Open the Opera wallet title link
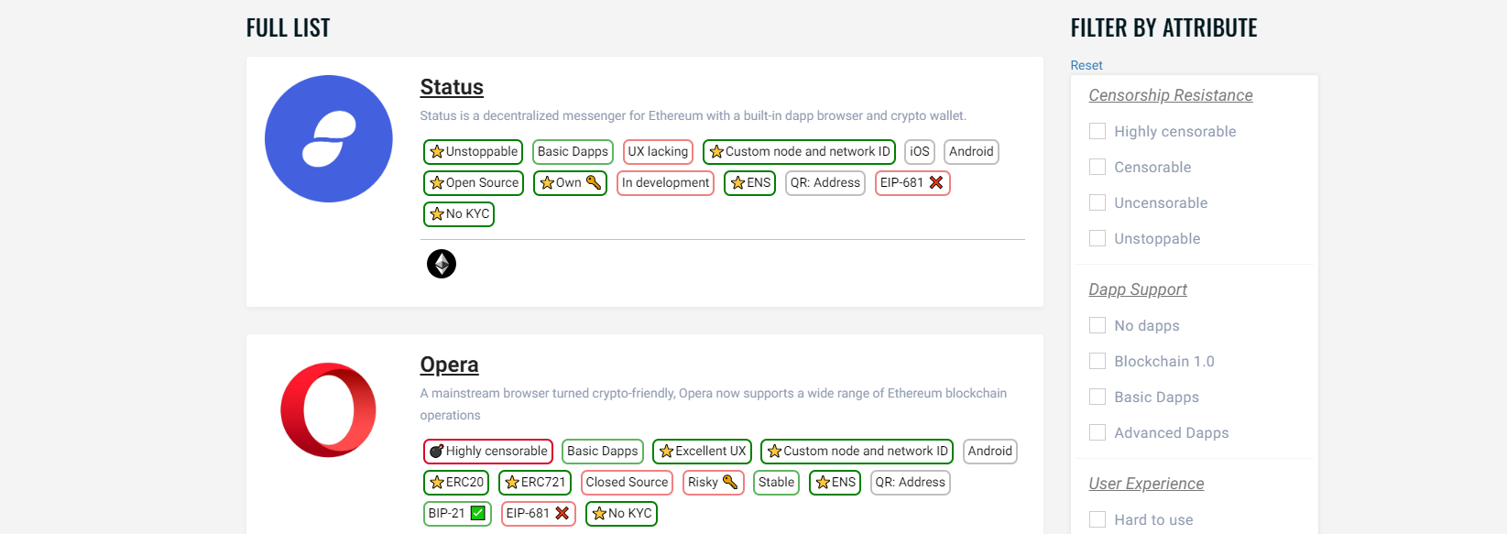This screenshot has width=1507, height=534. click(449, 365)
